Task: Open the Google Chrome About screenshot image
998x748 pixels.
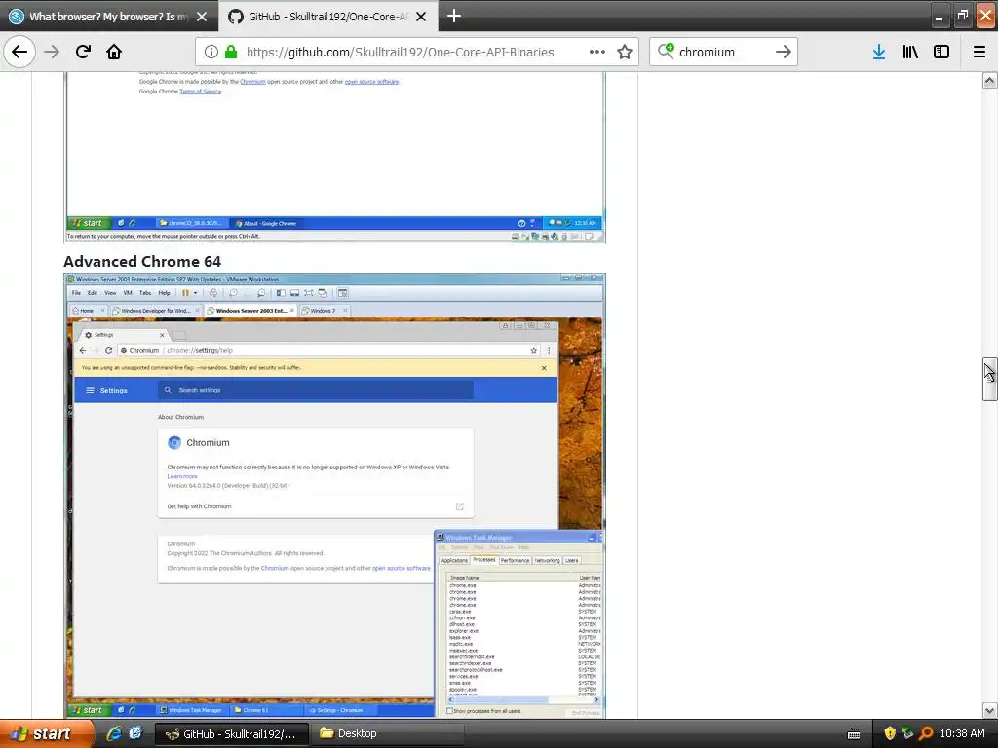Action: [x=335, y=157]
